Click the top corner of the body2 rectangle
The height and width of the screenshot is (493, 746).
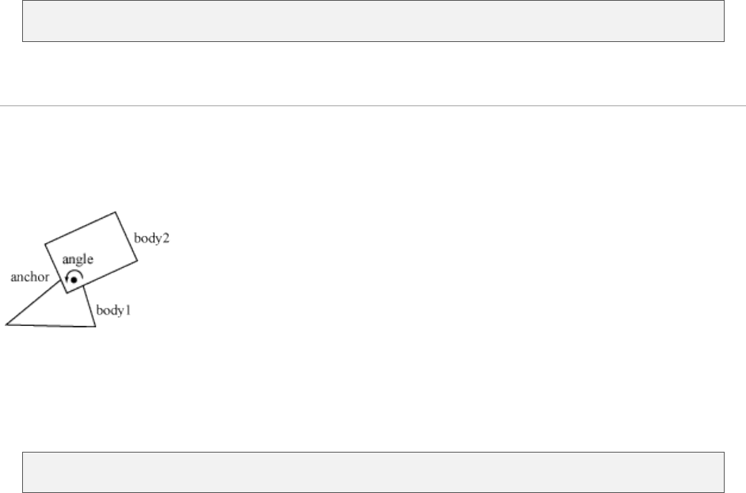pos(116,212)
